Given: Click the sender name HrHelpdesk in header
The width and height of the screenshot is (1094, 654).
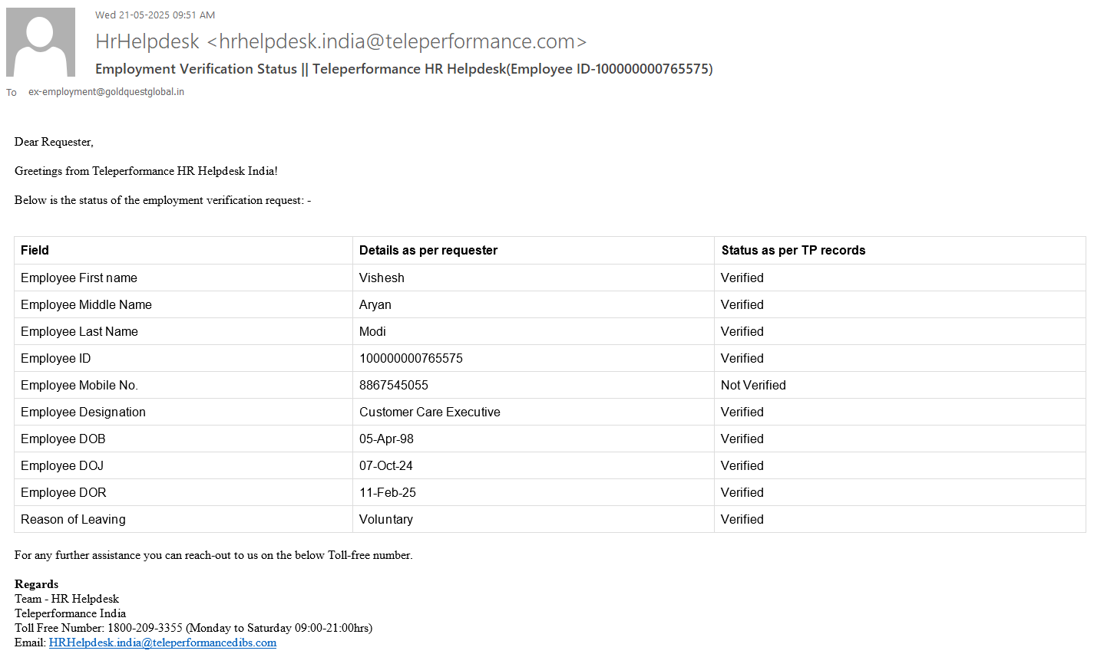Looking at the screenshot, I should (x=147, y=41).
